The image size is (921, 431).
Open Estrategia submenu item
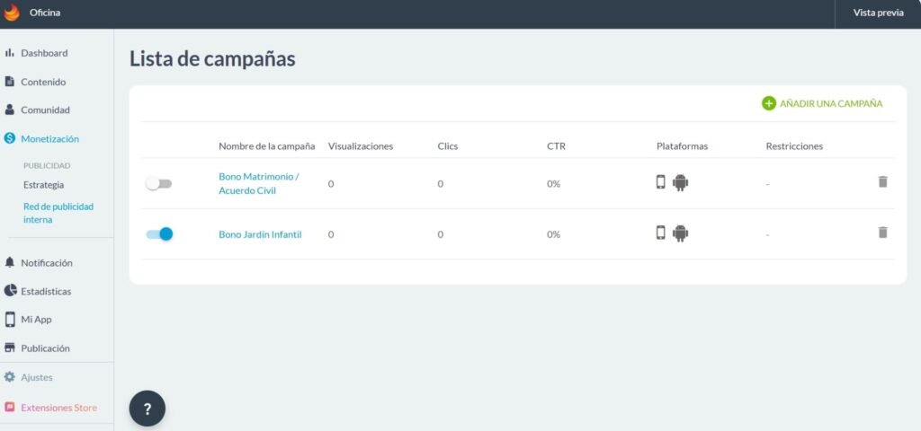click(x=43, y=185)
